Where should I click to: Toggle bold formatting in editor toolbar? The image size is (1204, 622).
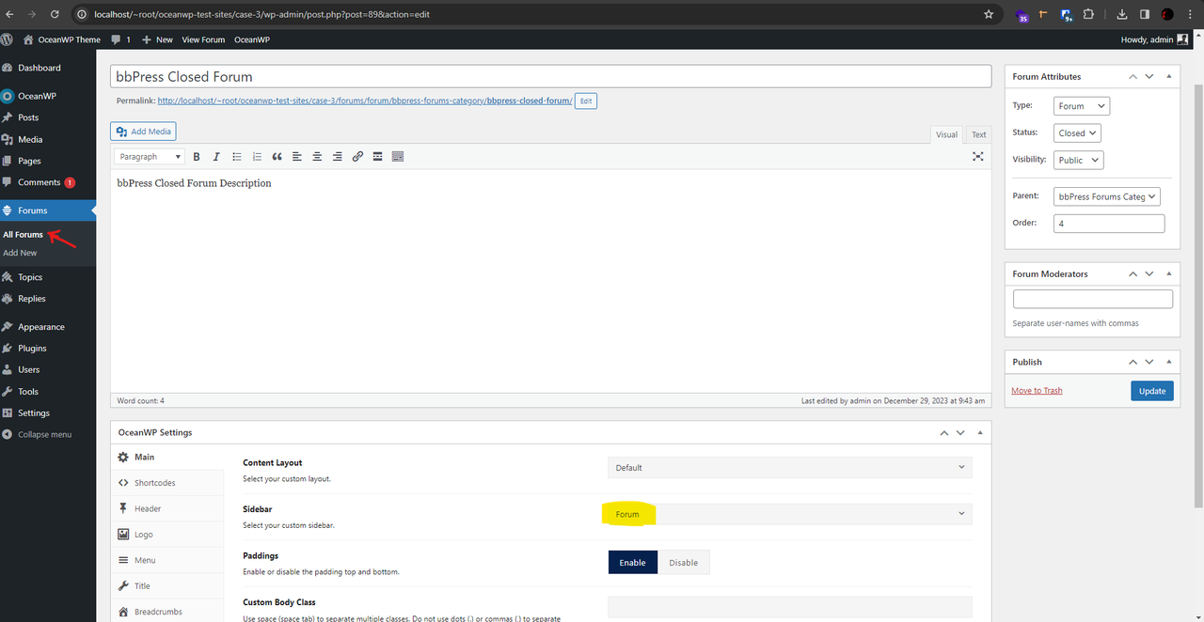197,157
